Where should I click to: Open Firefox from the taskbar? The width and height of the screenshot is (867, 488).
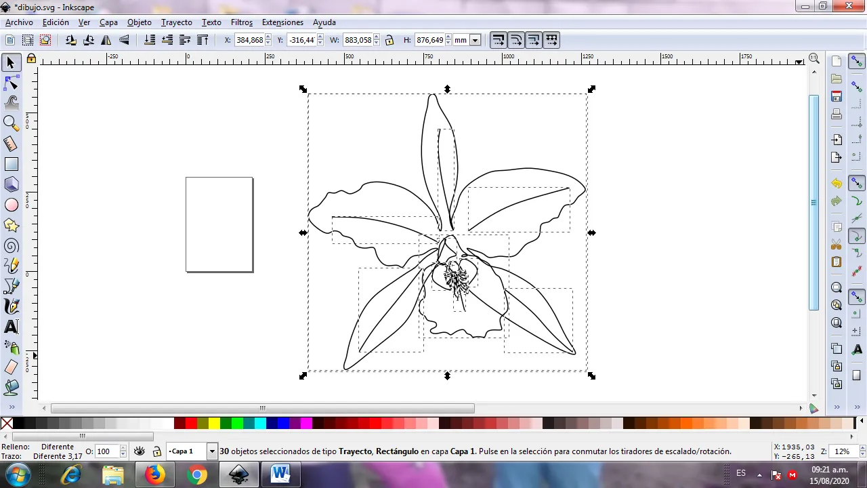tap(154, 474)
